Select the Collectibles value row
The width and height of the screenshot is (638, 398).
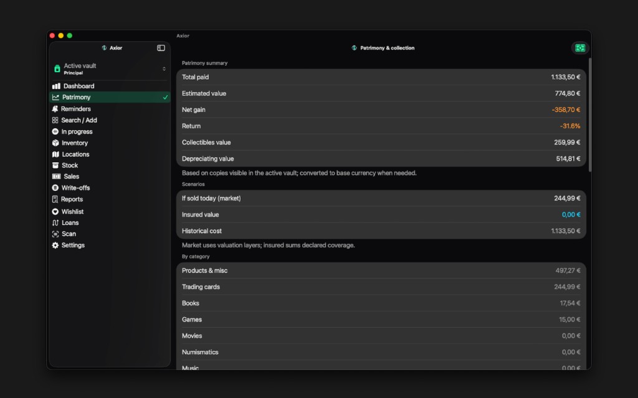[381, 142]
